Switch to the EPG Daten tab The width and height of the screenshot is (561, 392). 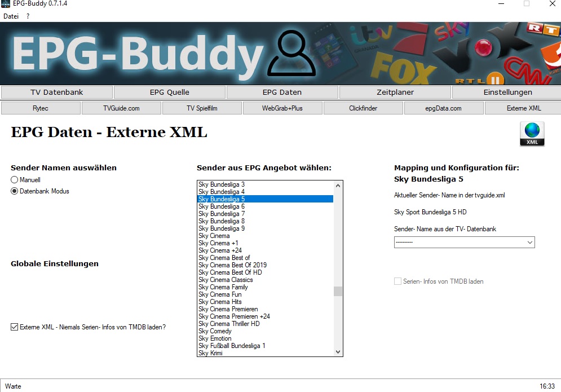[x=282, y=93]
